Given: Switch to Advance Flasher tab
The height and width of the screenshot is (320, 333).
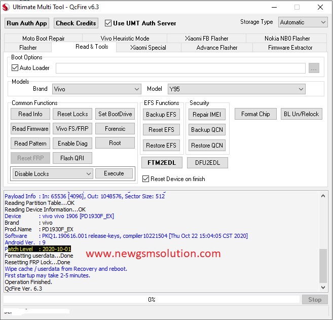Looking at the screenshot, I should pyautogui.click(x=217, y=48).
